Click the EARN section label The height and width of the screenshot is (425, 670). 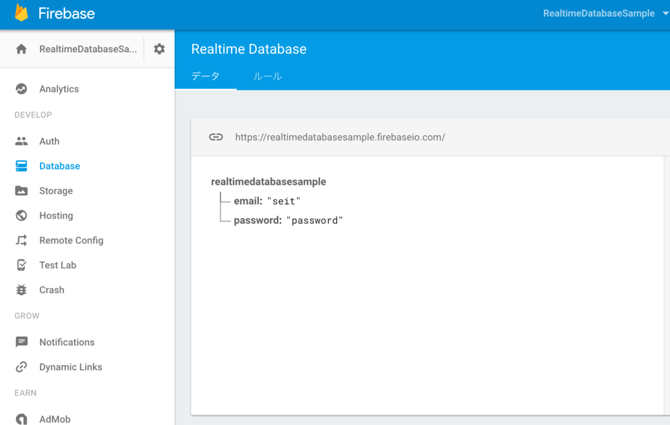(26, 393)
